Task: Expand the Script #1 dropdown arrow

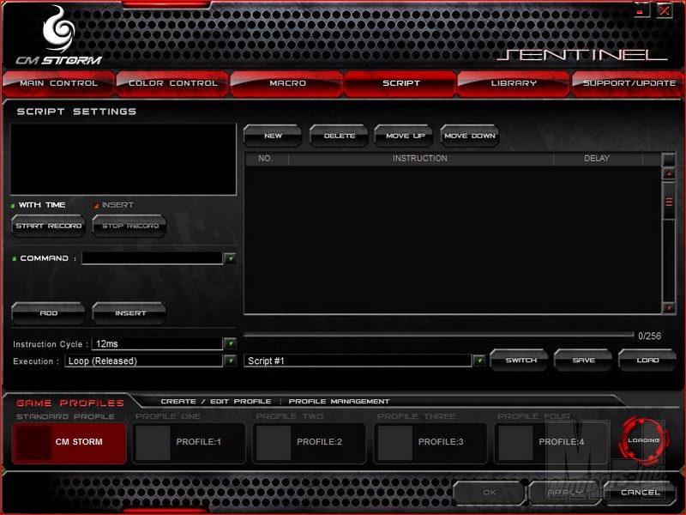Action: 479,360
